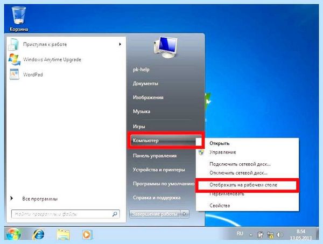Click the Windows Anytime Upgrade icon
323x244 pixels.
click(14, 60)
